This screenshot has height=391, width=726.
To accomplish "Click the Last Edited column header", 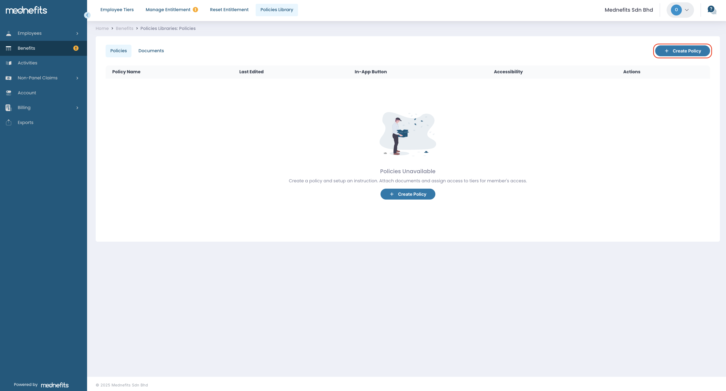I will [x=251, y=72].
